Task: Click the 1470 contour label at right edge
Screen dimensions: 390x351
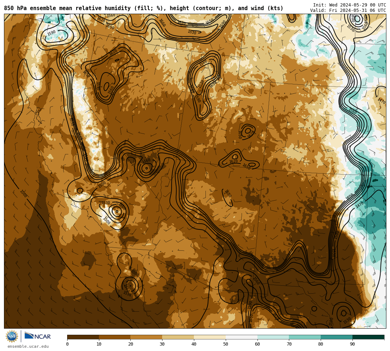Action: pos(382,101)
